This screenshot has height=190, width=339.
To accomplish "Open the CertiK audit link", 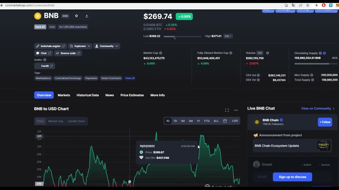I will [x=44, y=66].
